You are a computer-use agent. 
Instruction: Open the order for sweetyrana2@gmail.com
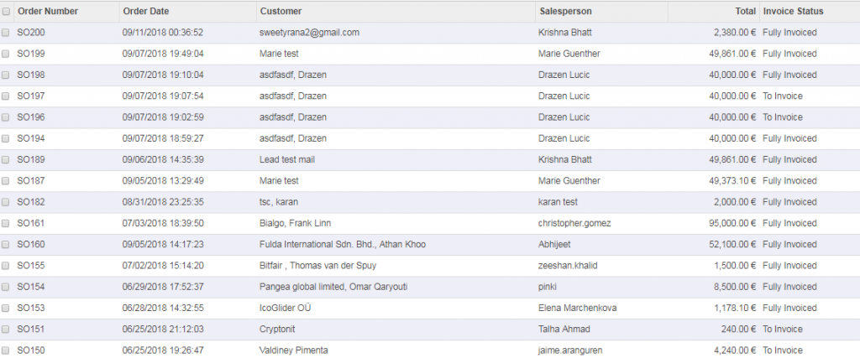[x=310, y=33]
